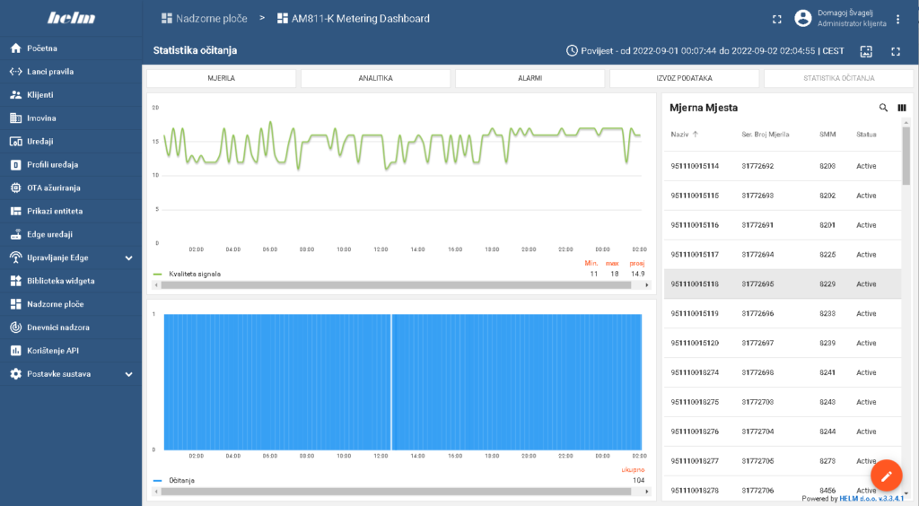Click the orange edit pencil button

885,475
